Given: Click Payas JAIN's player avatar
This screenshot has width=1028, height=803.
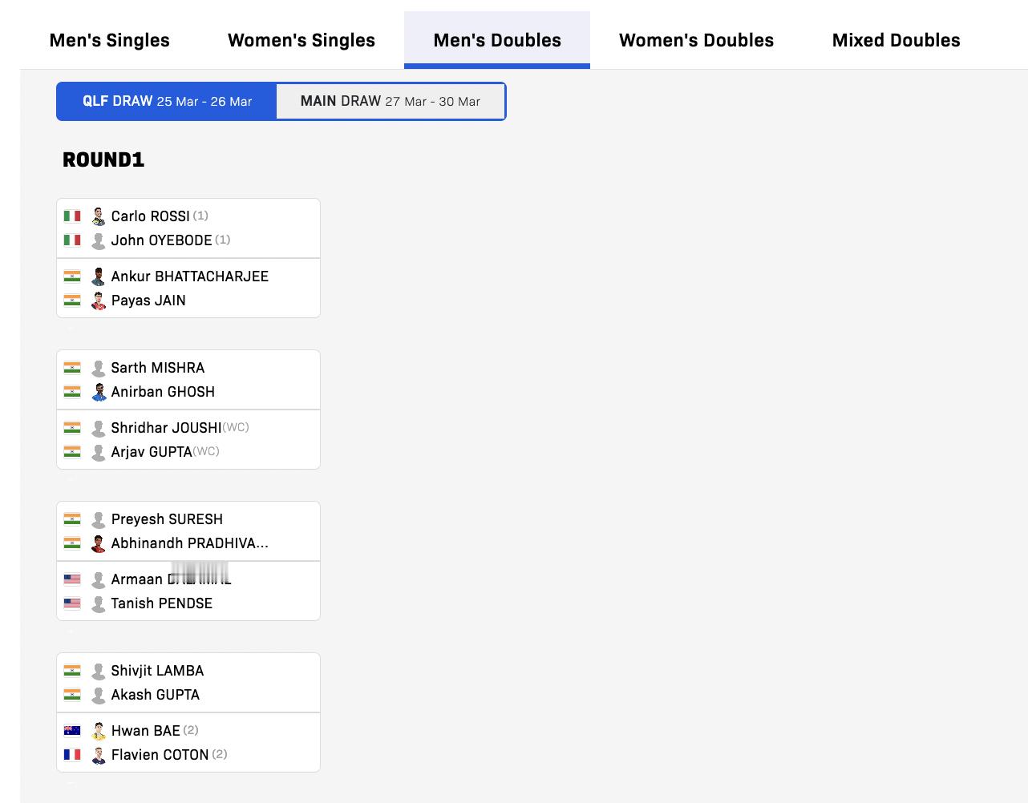Looking at the screenshot, I should tap(99, 301).
